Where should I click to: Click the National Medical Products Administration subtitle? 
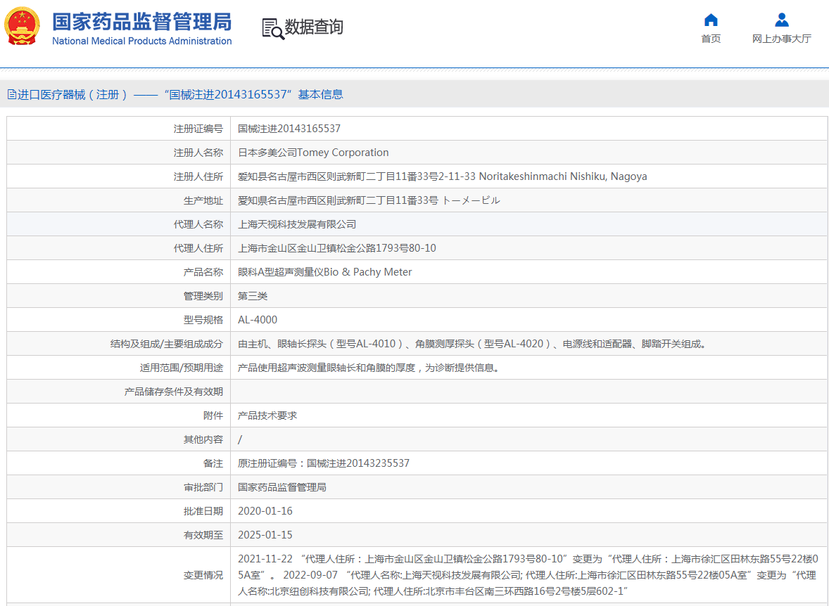141,41
